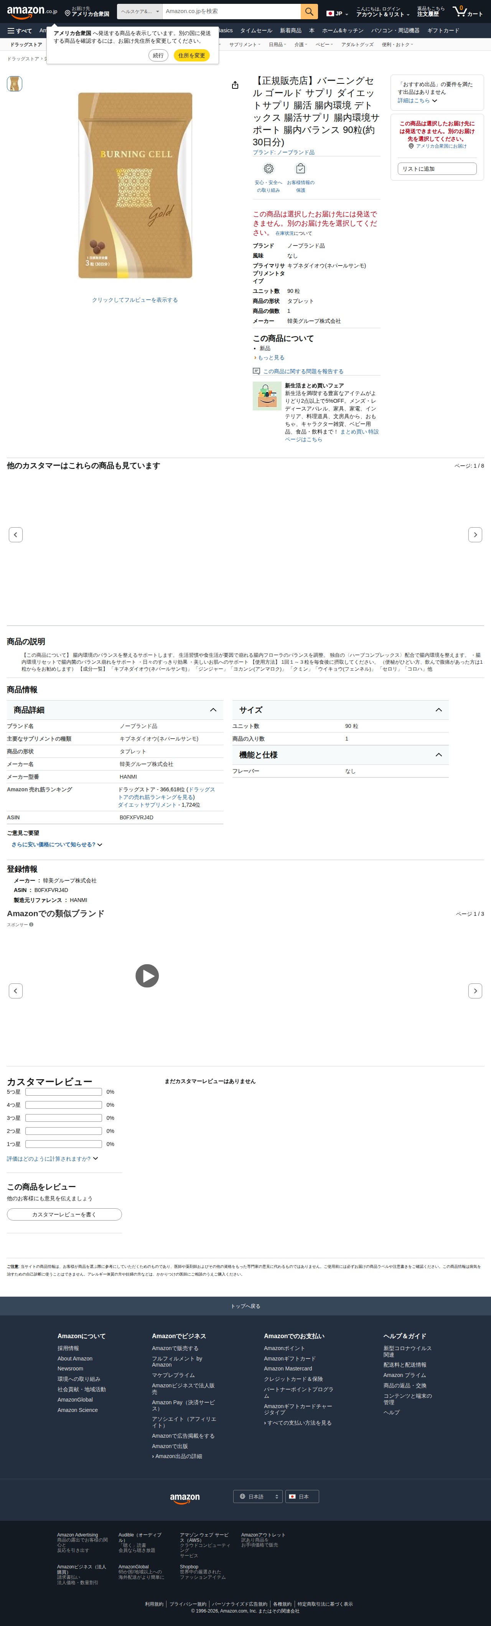Expand もっと見る under この商品について
This screenshot has height=1626, width=491.
tap(269, 358)
